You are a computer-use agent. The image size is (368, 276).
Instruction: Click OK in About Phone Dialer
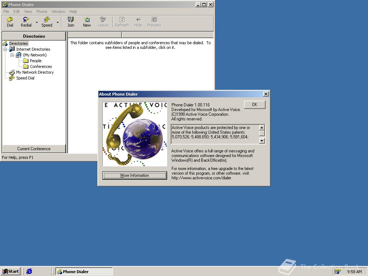click(x=255, y=105)
